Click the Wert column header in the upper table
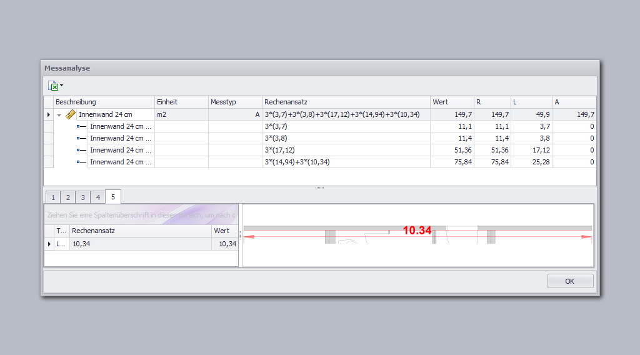 (x=452, y=102)
